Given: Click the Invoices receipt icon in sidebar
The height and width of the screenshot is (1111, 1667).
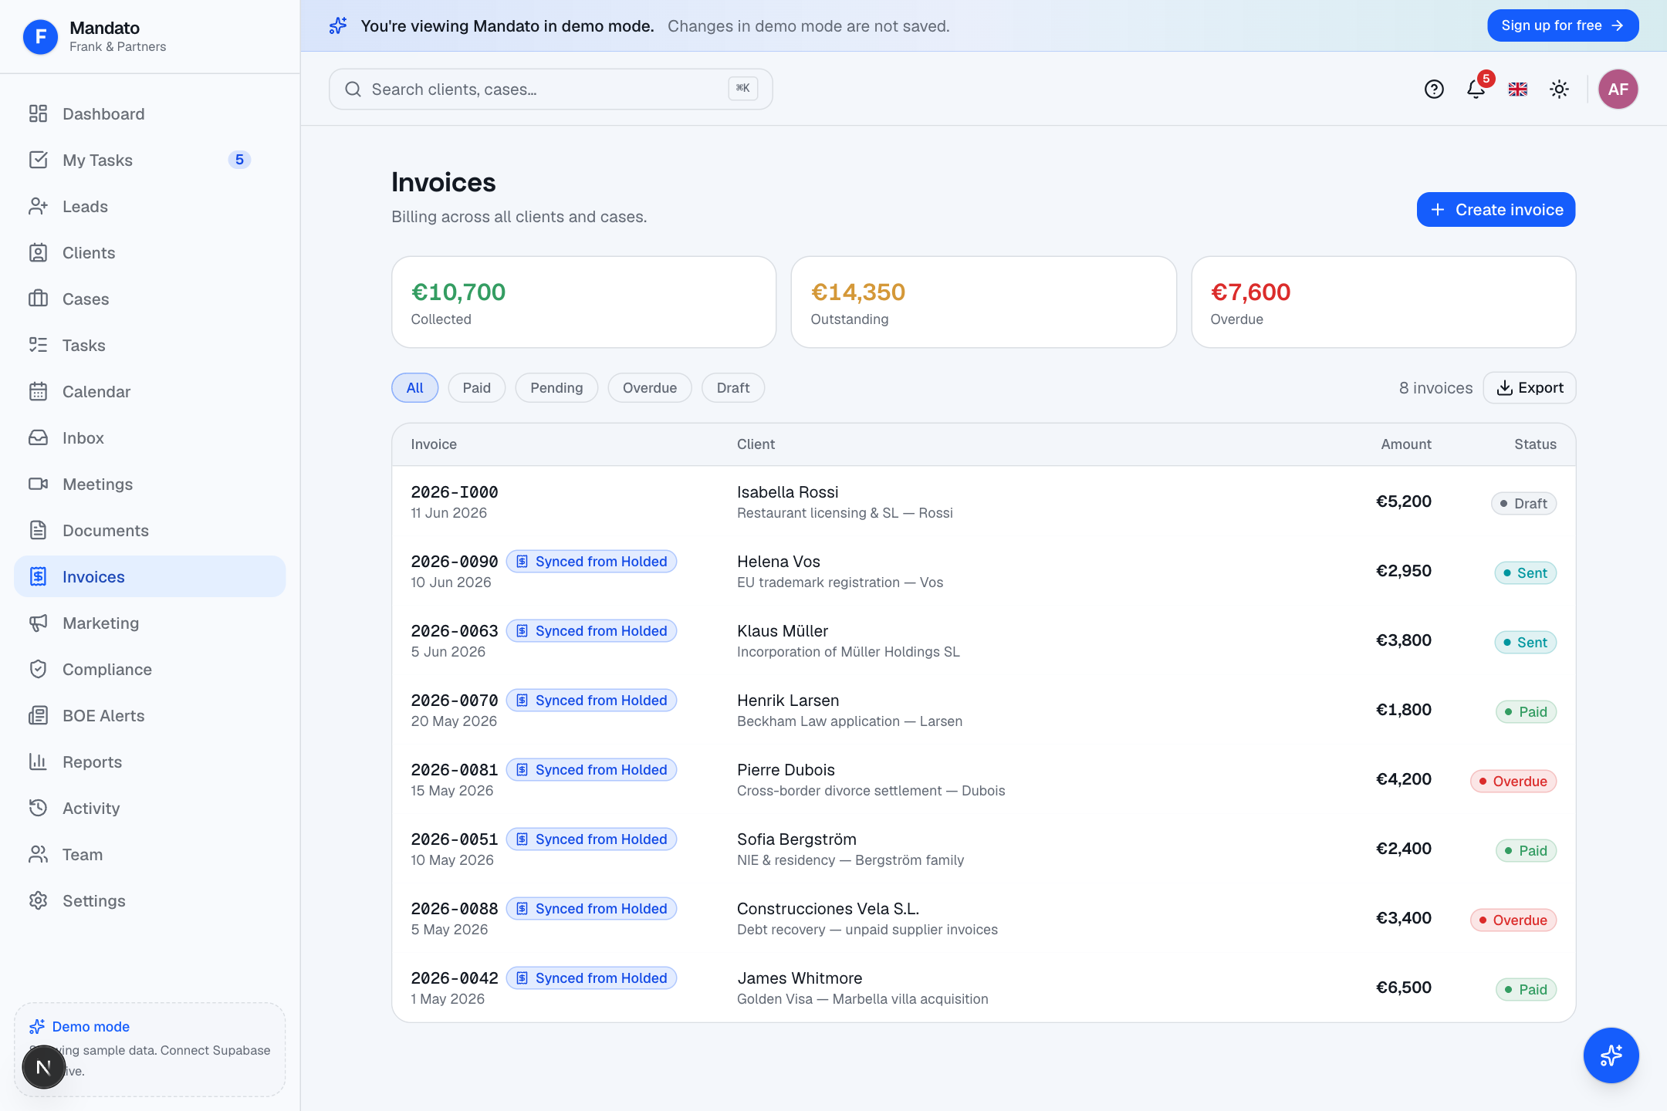Looking at the screenshot, I should tap(38, 576).
